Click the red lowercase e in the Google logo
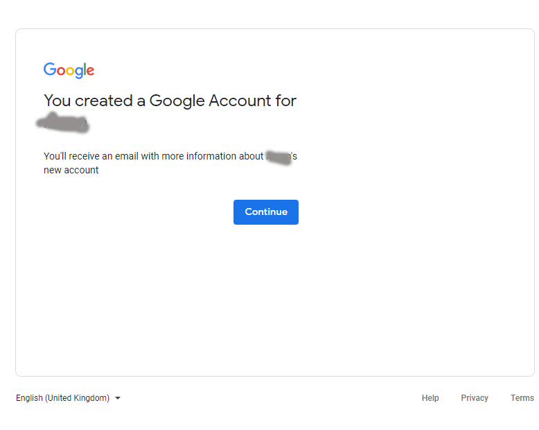This screenshot has height=430, width=539. (x=90, y=71)
